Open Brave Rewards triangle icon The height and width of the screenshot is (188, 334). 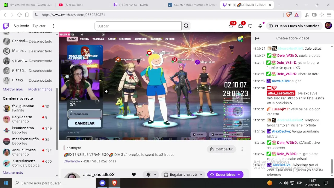pyautogui.click(x=297, y=15)
